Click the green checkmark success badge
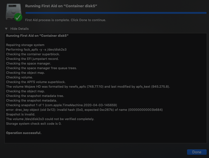209x158 pixels. pyautogui.click(x=18, y=17)
